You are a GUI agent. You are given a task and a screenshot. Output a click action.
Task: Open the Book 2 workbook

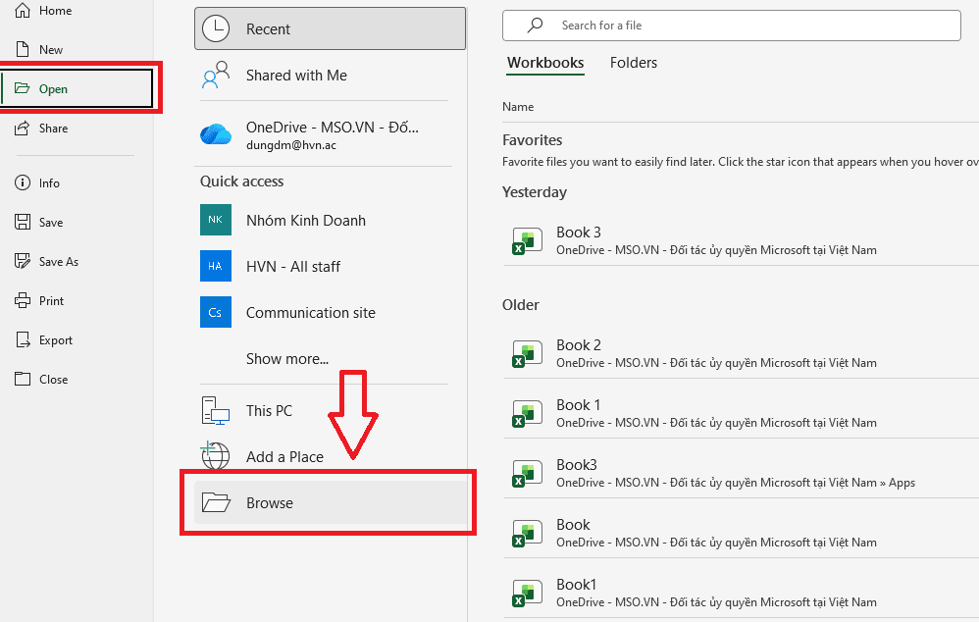click(742, 354)
